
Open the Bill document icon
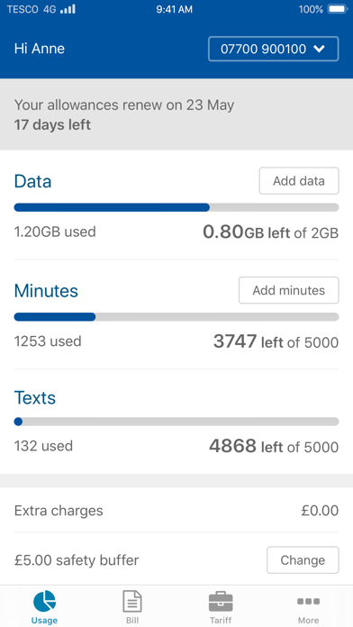click(132, 601)
